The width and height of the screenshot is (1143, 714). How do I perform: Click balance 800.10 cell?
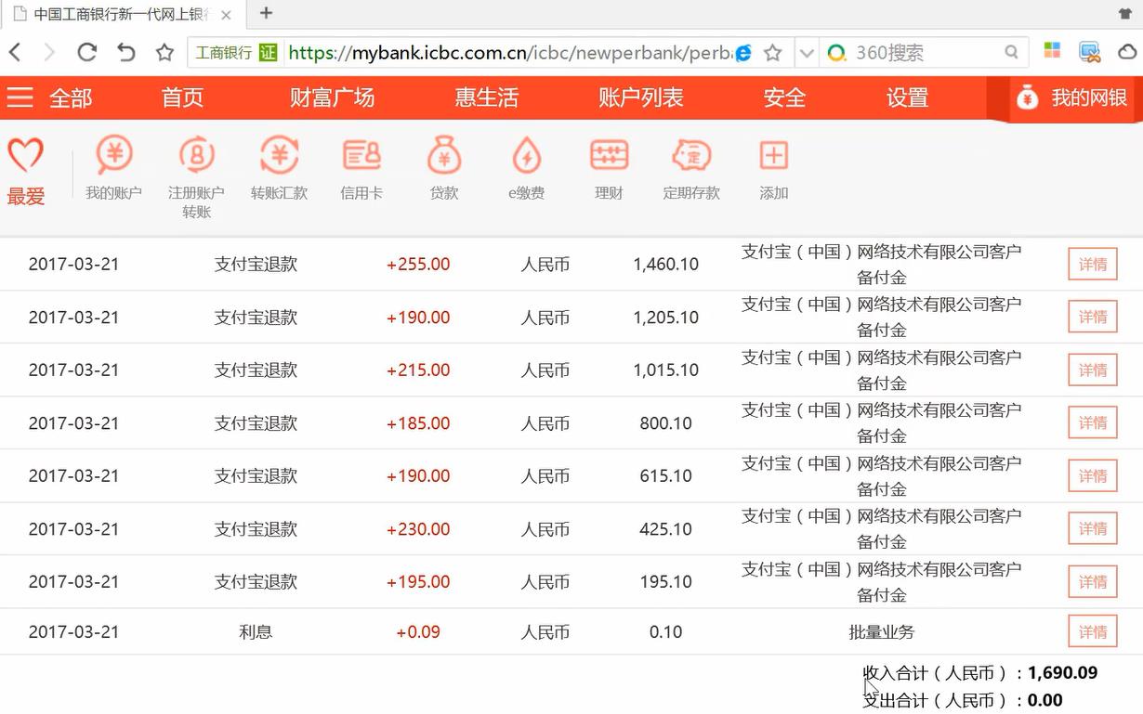click(665, 423)
